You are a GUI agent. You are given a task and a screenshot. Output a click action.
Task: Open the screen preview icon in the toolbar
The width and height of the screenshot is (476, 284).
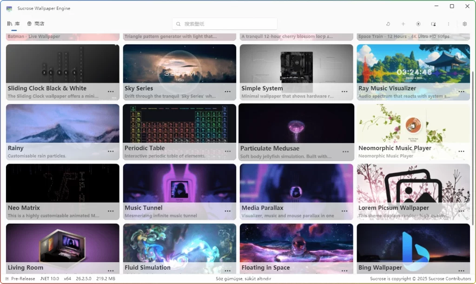(433, 24)
